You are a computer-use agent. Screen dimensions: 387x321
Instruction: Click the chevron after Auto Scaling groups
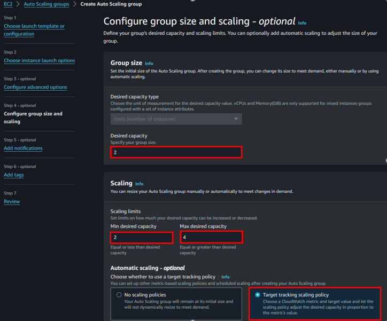pyautogui.click(x=75, y=4)
